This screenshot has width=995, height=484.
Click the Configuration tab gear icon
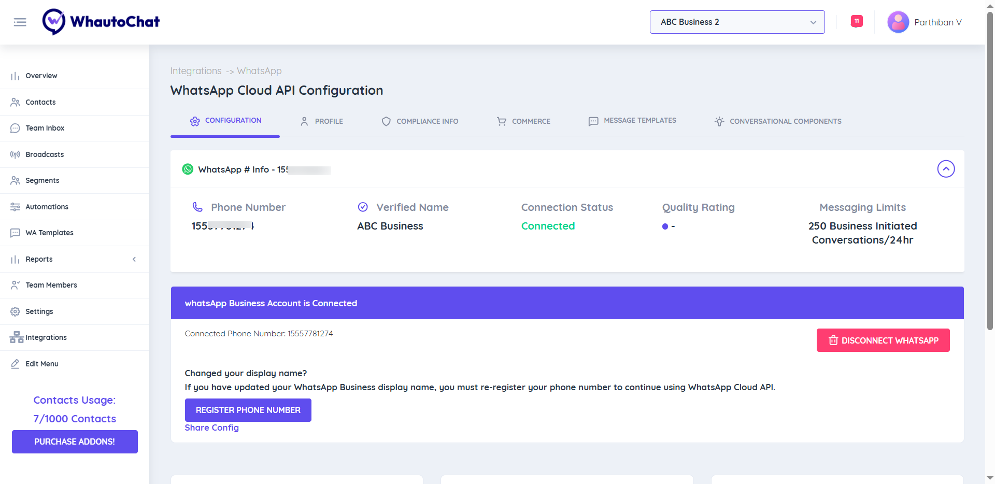click(x=195, y=121)
